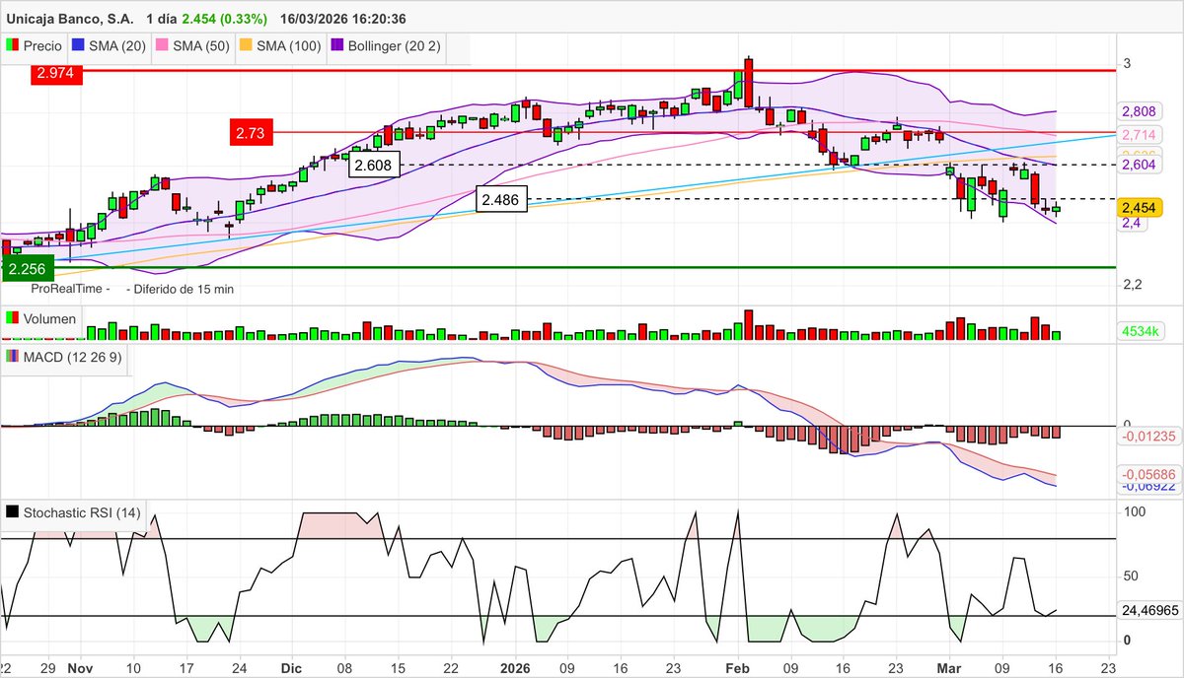Click the Stochastic RSI black icon
This screenshot has width=1184, height=678.
click(13, 512)
